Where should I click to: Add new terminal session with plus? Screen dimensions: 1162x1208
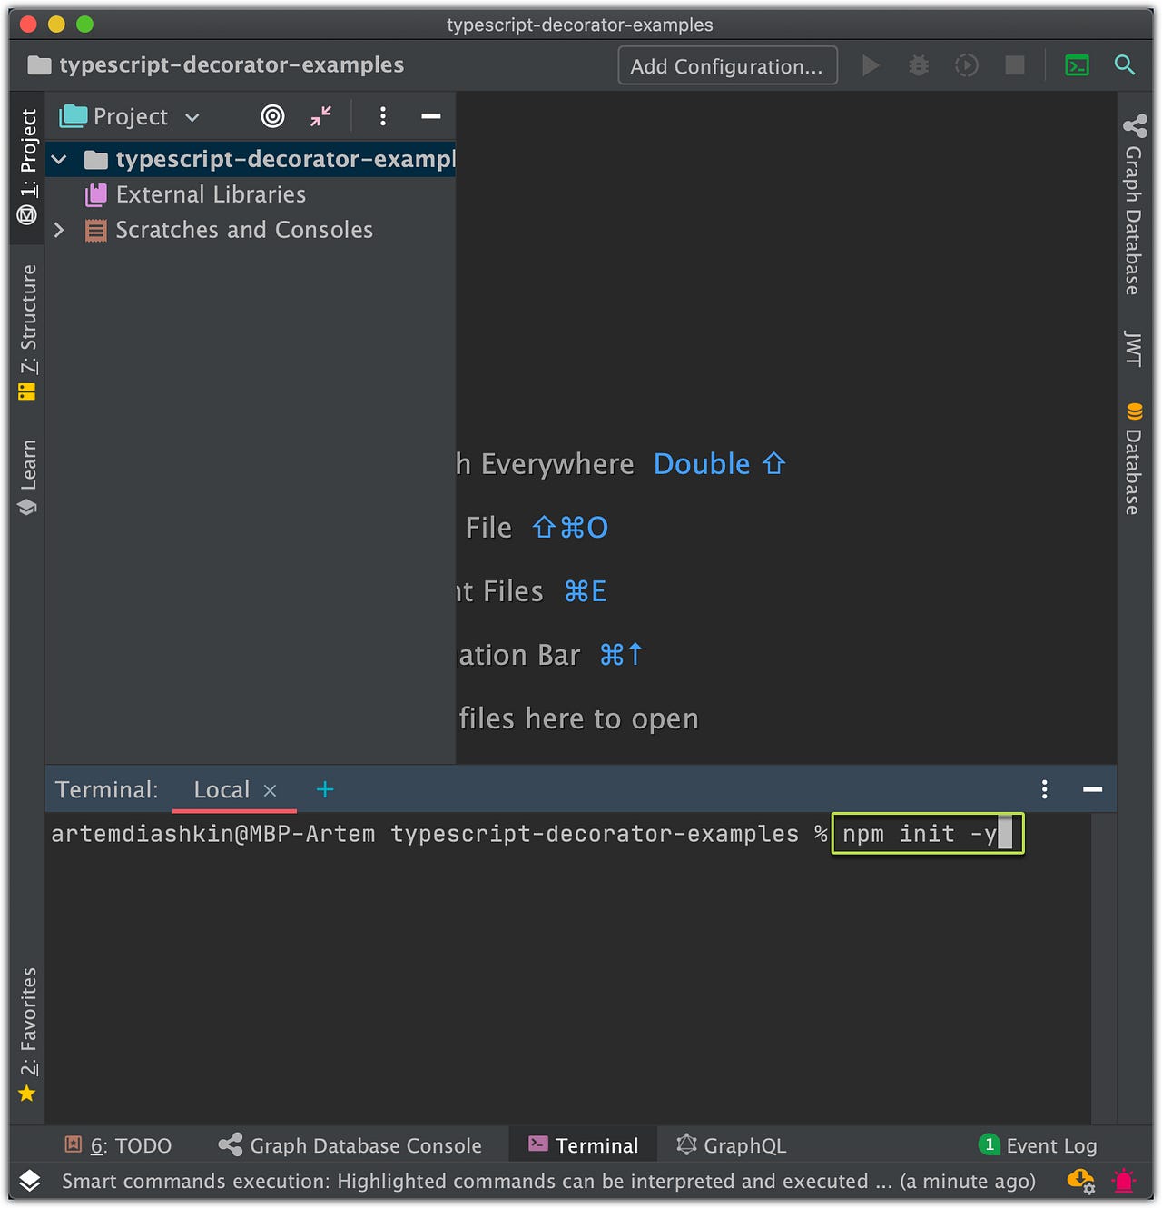click(x=325, y=790)
